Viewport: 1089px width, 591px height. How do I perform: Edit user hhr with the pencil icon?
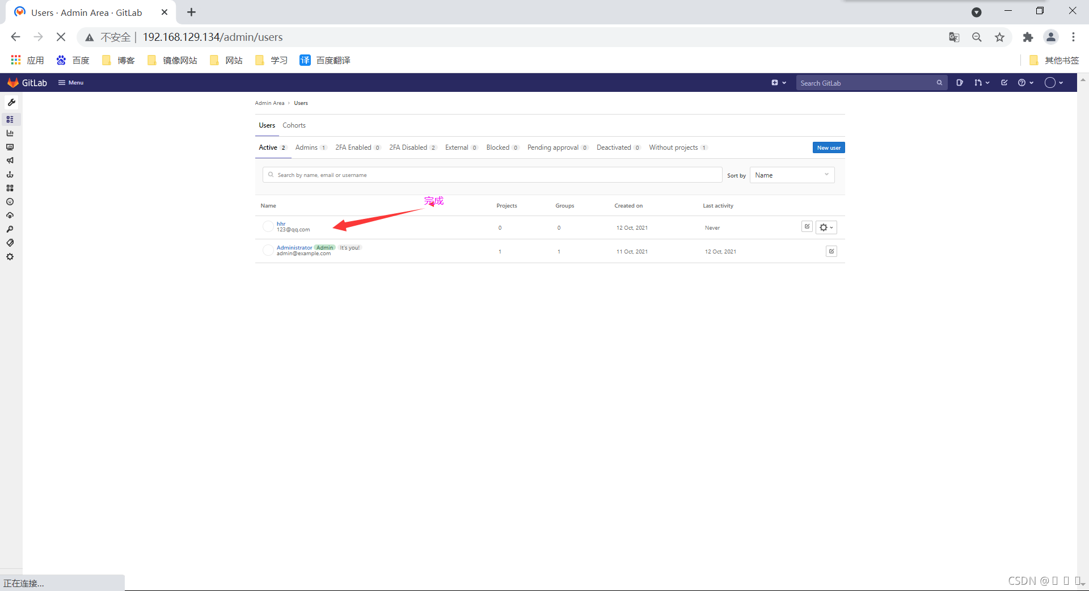(807, 226)
